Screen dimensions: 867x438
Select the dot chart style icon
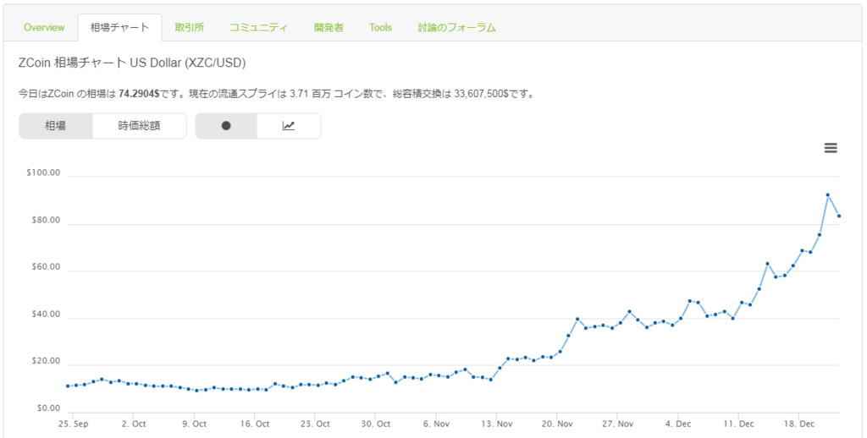tap(226, 126)
